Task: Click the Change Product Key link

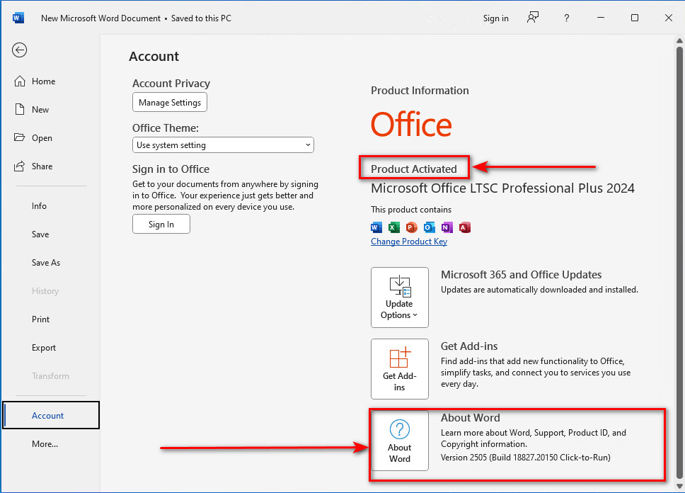Action: tap(409, 242)
